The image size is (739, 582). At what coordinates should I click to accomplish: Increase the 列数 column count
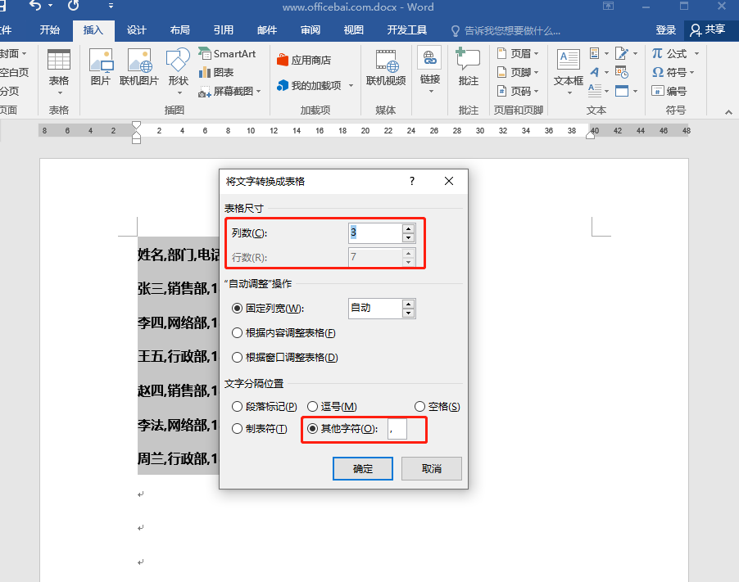[409, 228]
